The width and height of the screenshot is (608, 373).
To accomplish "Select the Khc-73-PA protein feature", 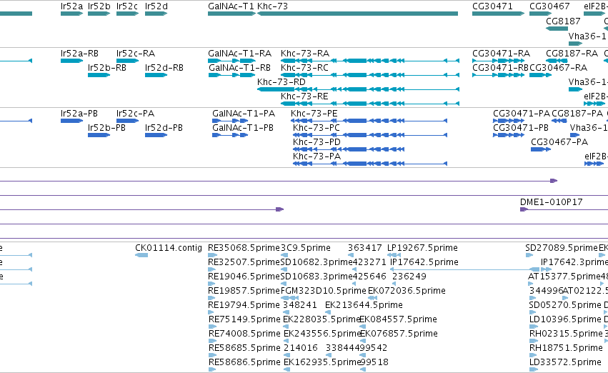I will [370, 164].
